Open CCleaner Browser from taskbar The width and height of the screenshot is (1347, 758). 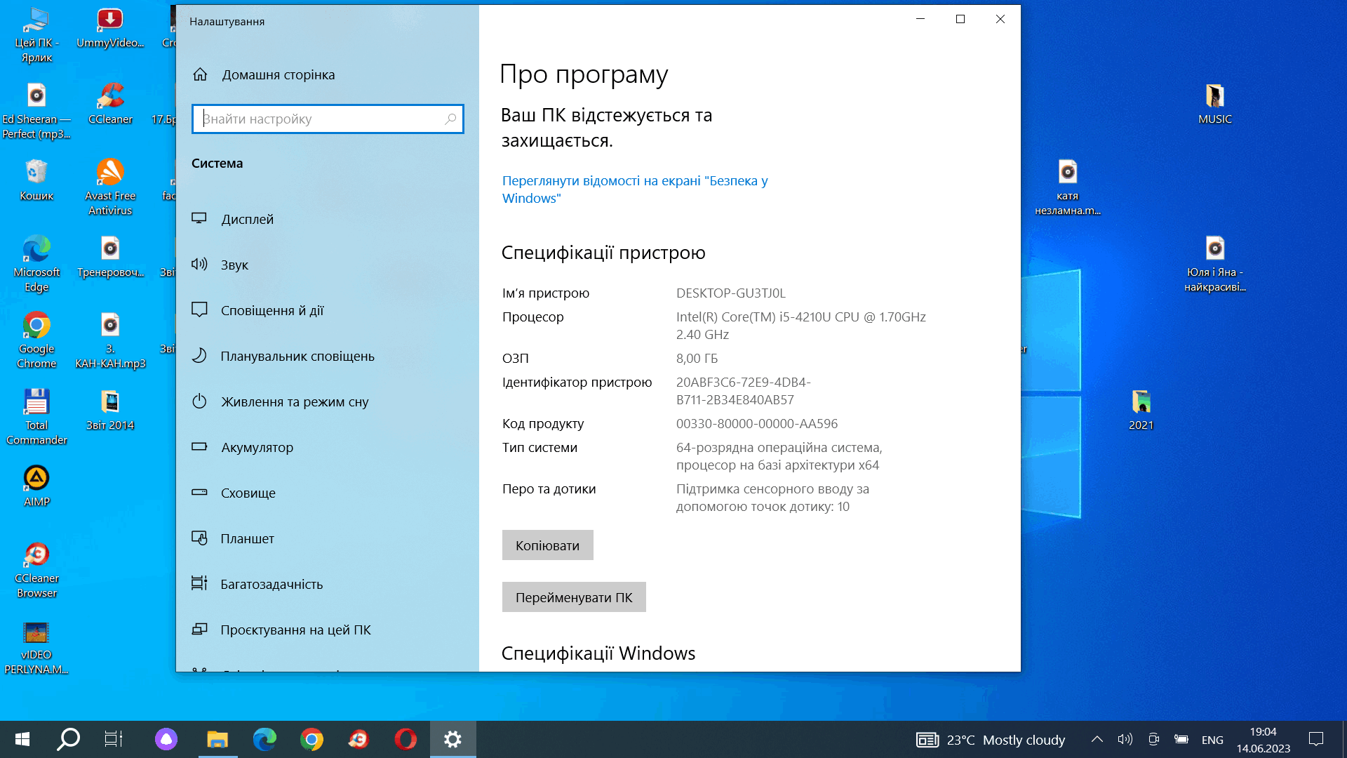358,739
